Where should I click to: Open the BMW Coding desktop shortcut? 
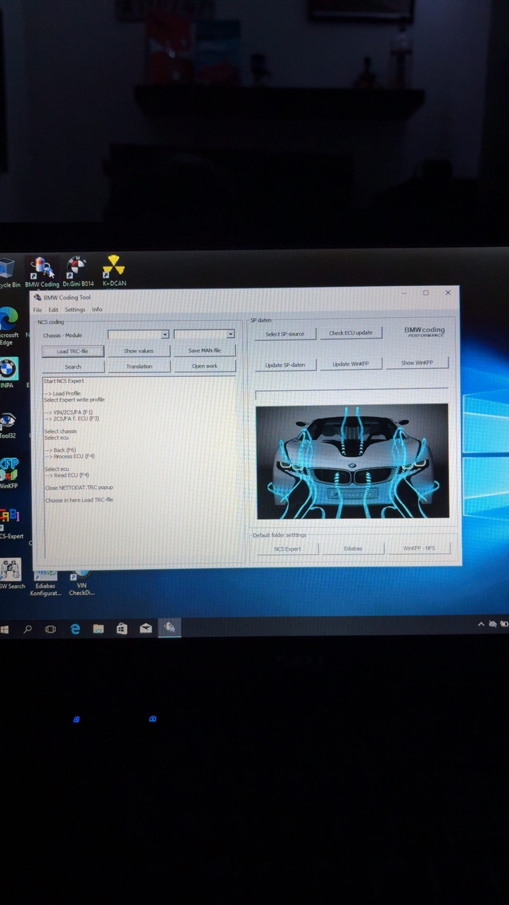[x=42, y=271]
